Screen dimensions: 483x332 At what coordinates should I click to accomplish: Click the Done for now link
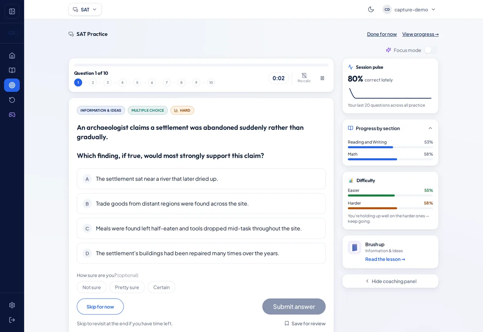point(382,34)
